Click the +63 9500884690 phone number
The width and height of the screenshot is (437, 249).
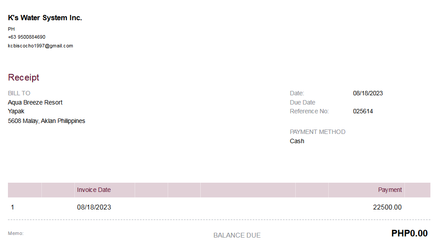[26, 37]
